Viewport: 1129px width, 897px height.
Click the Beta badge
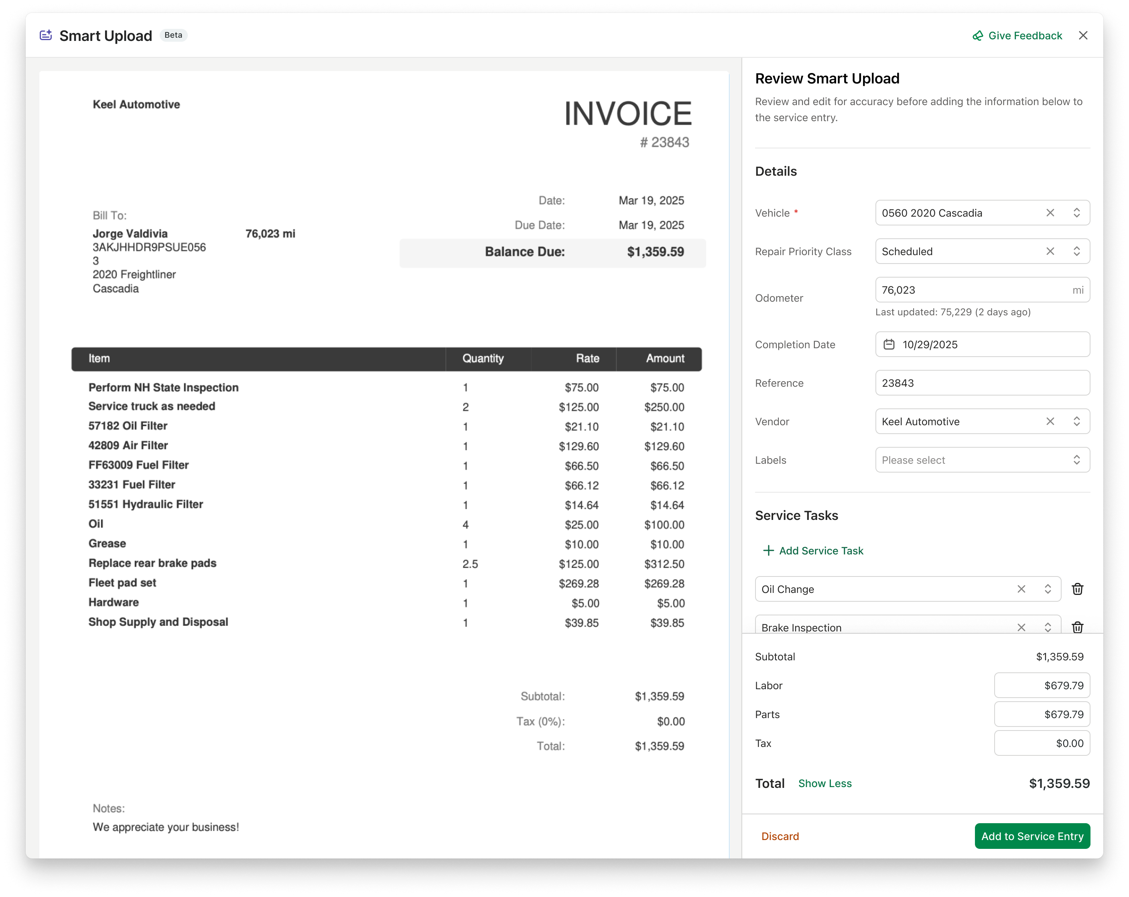173,35
